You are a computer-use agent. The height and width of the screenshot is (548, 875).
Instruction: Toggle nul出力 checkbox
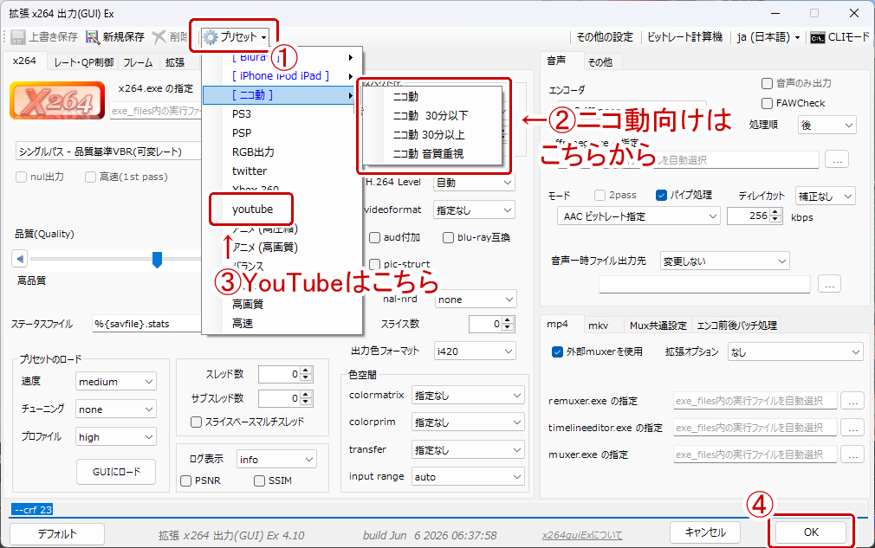pyautogui.click(x=22, y=177)
